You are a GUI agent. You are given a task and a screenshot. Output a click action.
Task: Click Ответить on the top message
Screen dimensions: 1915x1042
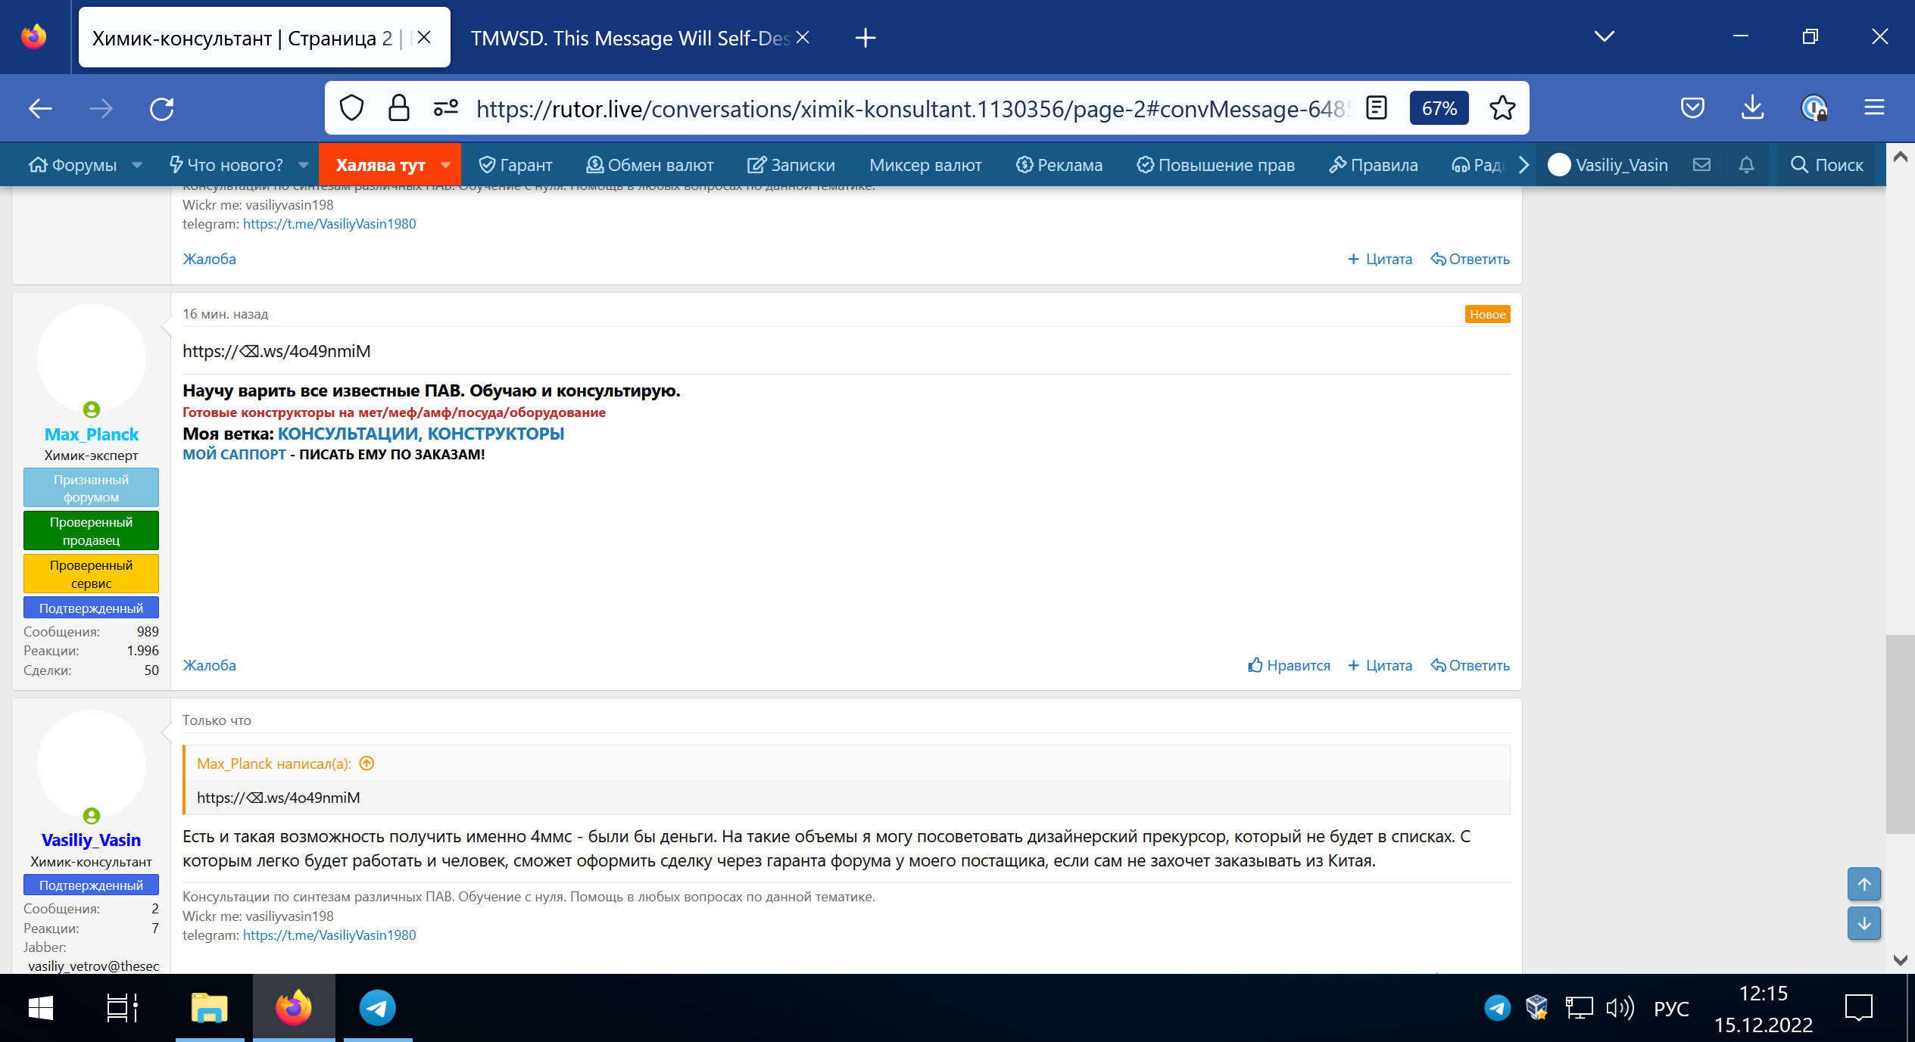tap(1471, 259)
